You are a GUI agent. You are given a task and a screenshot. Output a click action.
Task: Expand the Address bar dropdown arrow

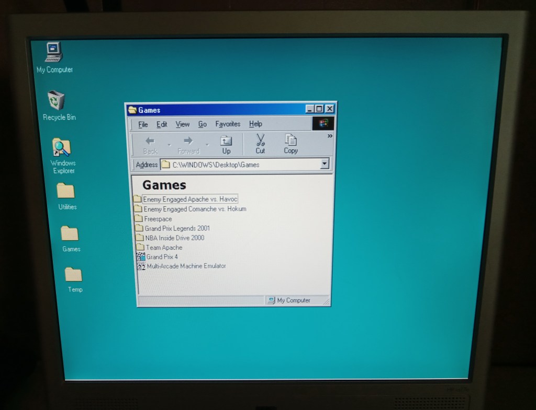pyautogui.click(x=325, y=164)
